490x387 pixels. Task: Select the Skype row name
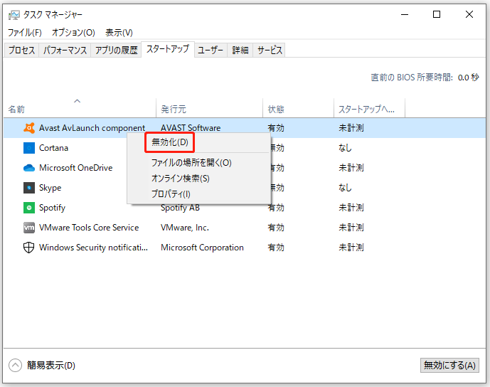pyautogui.click(x=50, y=188)
